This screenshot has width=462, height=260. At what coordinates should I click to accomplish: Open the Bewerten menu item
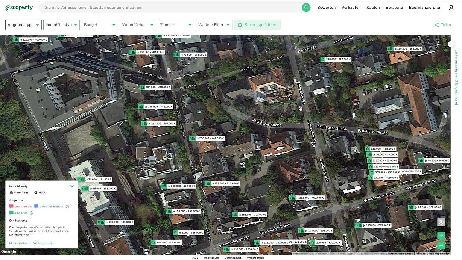[326, 8]
